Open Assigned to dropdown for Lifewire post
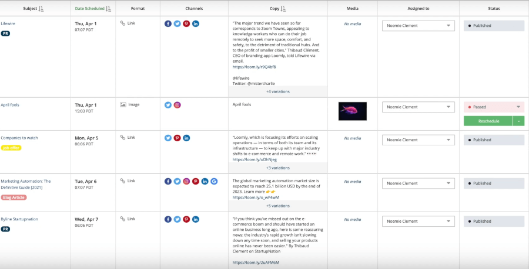 pyautogui.click(x=418, y=26)
